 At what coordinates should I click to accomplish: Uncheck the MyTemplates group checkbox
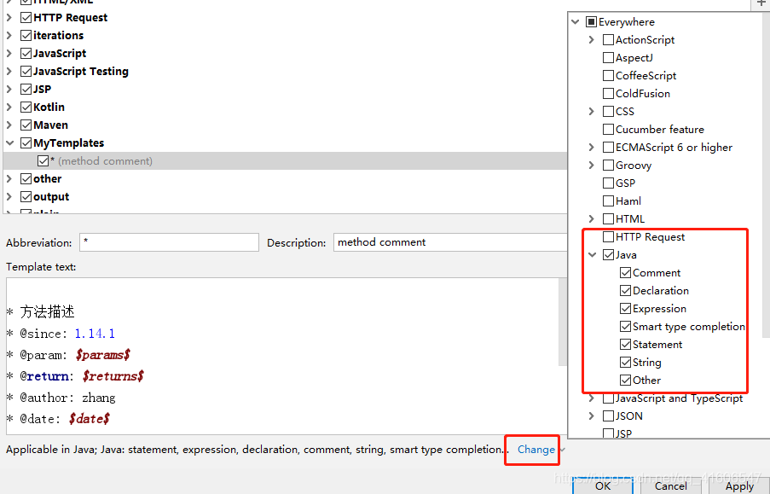pos(26,143)
